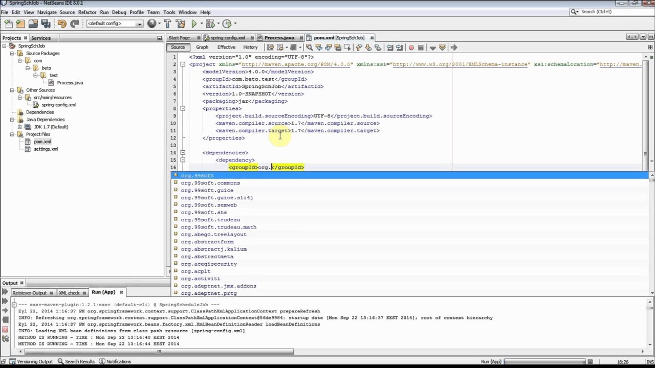Click the red Start Macro Recording icon
Image resolution: width=655 pixels, height=368 pixels.
(x=411, y=48)
